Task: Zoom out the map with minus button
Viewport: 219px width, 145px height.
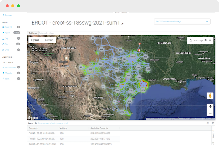Action: 210,113
